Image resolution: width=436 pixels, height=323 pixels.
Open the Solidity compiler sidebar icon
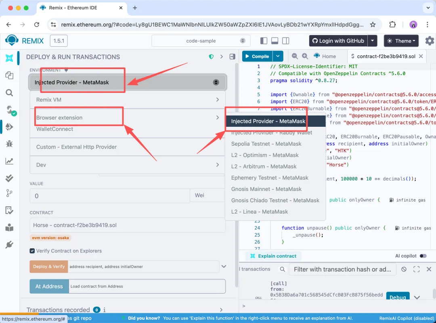point(10,110)
